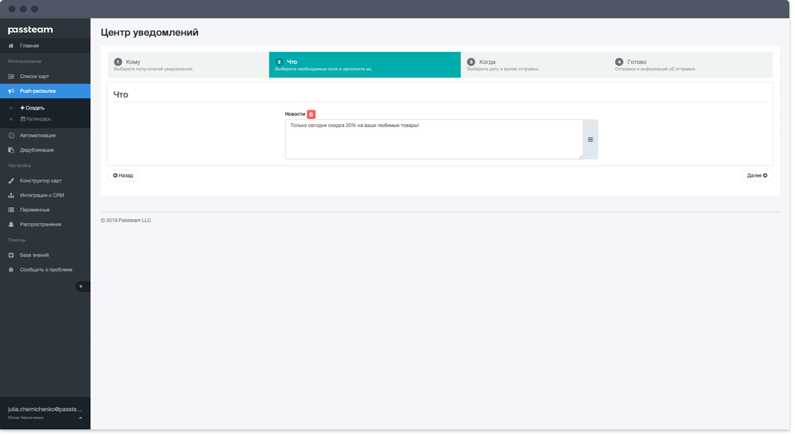Screen dimensions: 795x435
Task: Open the variables menu icon beside the textarea
Action: coord(591,140)
